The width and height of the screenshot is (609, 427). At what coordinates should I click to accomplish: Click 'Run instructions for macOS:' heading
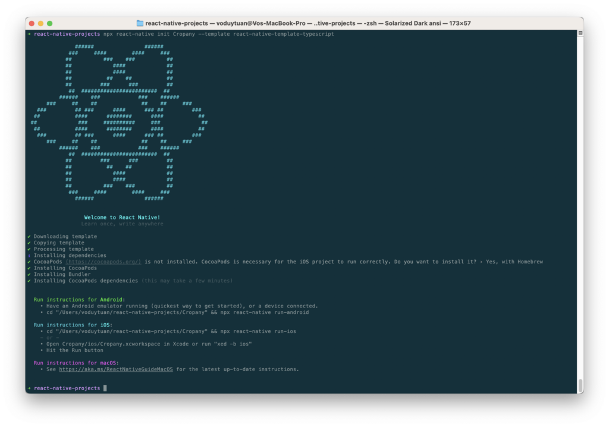coord(76,363)
